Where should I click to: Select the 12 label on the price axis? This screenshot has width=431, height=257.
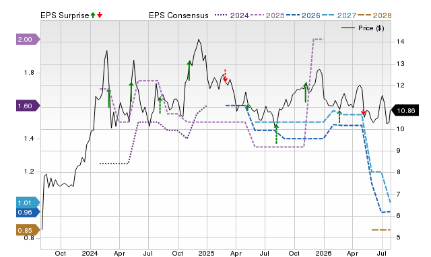[400, 85]
